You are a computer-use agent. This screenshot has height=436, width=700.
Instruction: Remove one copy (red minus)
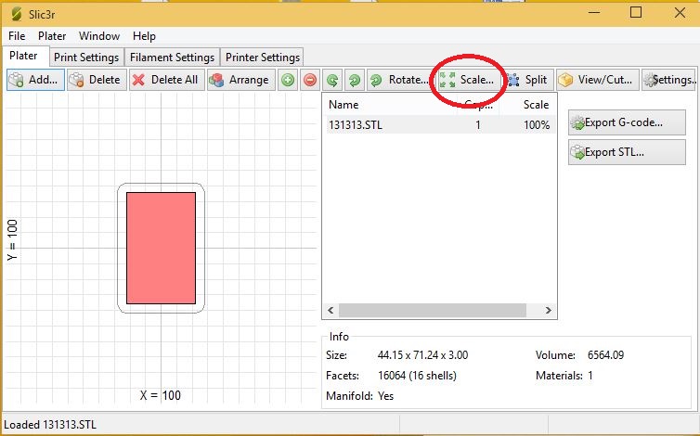tap(310, 80)
